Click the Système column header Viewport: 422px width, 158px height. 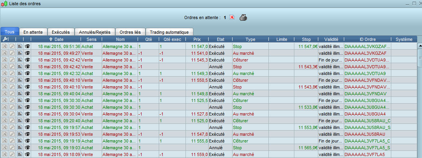coord(404,39)
